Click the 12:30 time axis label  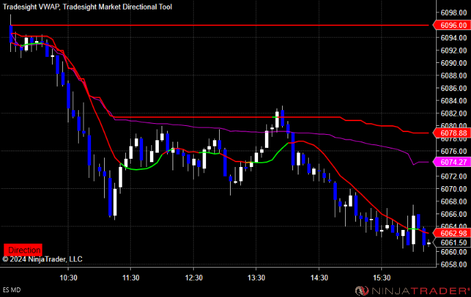pyautogui.click(x=194, y=278)
